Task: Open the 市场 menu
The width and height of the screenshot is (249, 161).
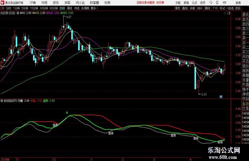Action: coord(44,3)
